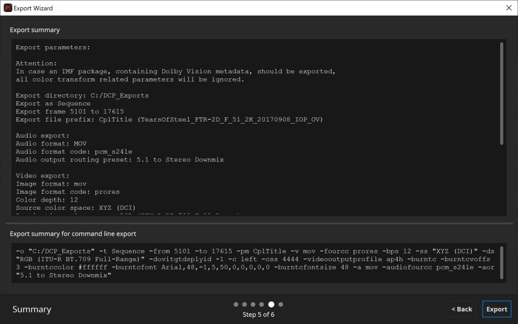
Task: Click the "Step 5 of 6" label
Action: pos(258,315)
